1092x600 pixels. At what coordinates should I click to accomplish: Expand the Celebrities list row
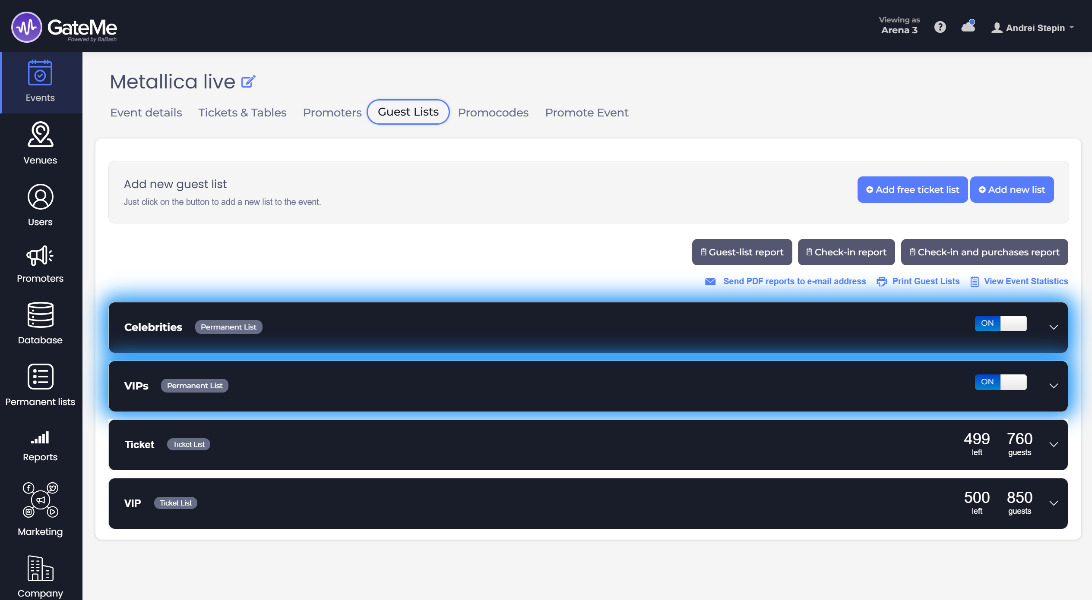point(1054,327)
